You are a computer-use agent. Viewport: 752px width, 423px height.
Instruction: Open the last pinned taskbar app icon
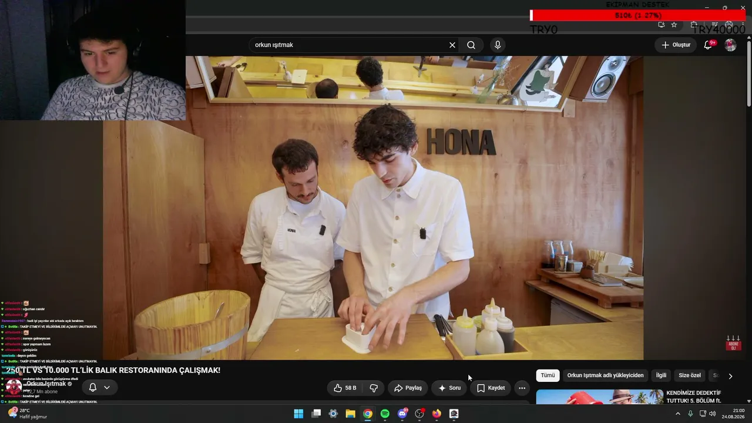tap(454, 414)
